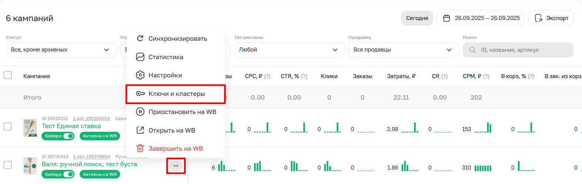Click the pause icon for Приостановить на WB

[140, 112]
